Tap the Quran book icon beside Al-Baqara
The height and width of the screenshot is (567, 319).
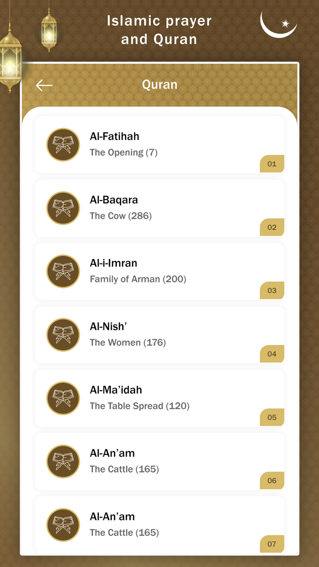[63, 208]
